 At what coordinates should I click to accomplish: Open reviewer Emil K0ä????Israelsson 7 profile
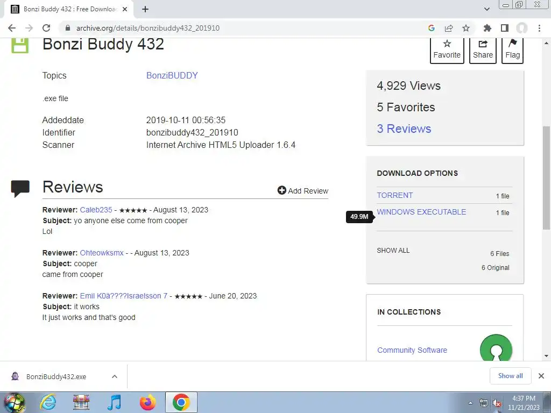click(x=123, y=296)
